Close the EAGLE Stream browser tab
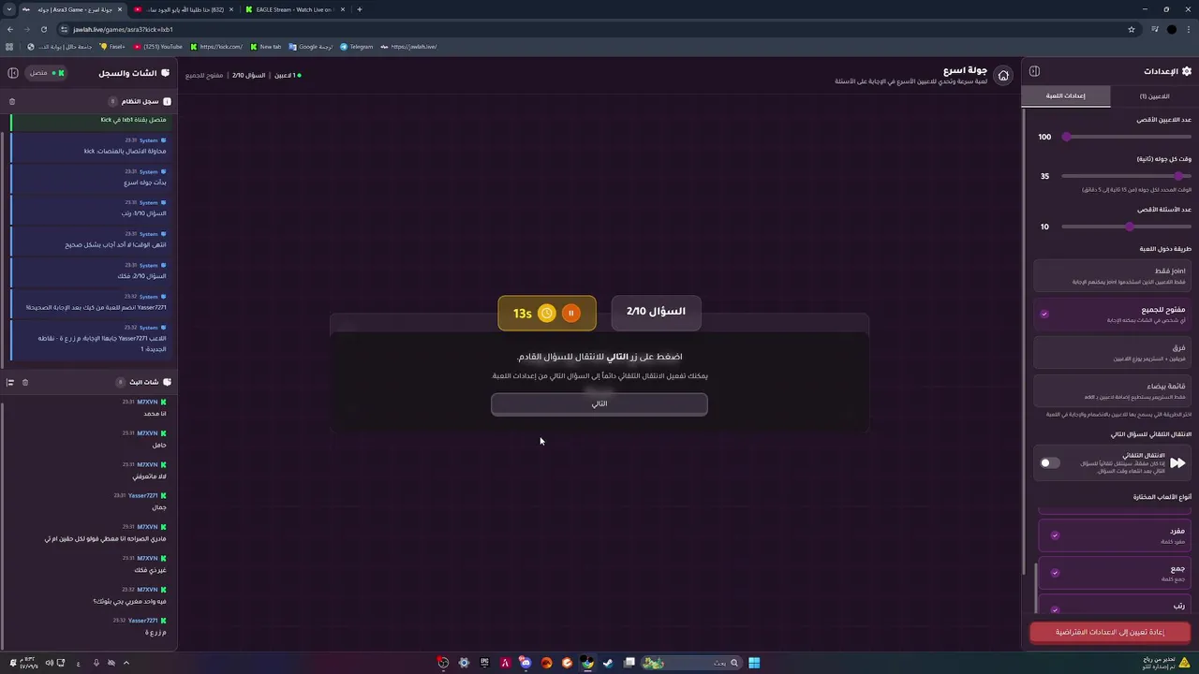The height and width of the screenshot is (674, 1199). click(343, 9)
